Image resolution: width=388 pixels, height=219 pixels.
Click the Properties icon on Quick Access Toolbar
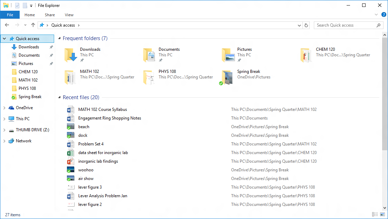pyautogui.click(x=17, y=5)
